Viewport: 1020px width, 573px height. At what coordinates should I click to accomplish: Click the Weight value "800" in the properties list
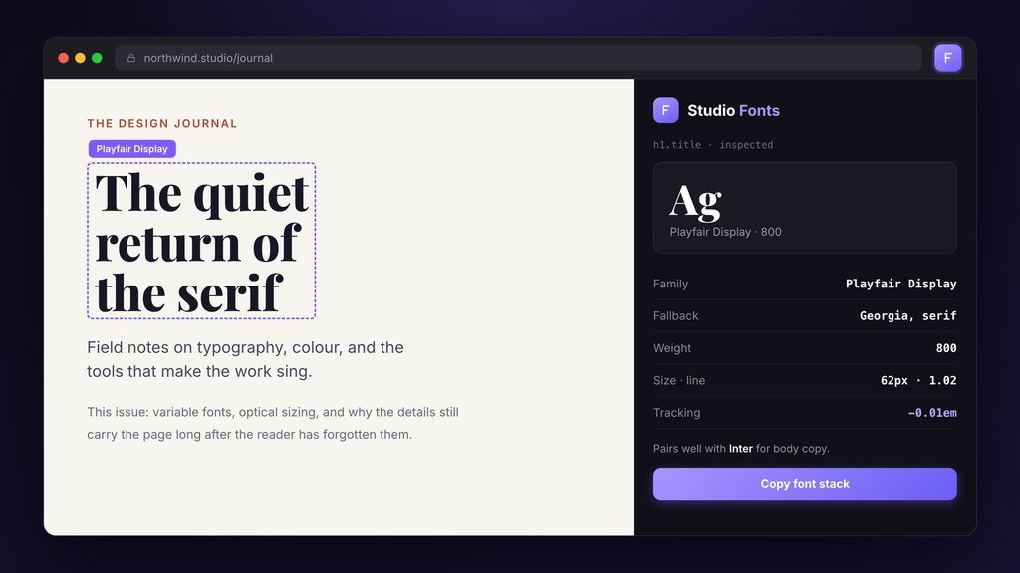click(946, 348)
